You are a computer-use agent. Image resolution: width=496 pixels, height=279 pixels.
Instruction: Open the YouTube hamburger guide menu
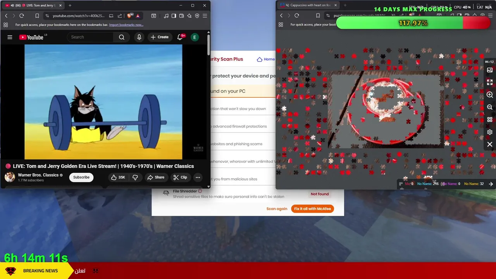(x=10, y=37)
